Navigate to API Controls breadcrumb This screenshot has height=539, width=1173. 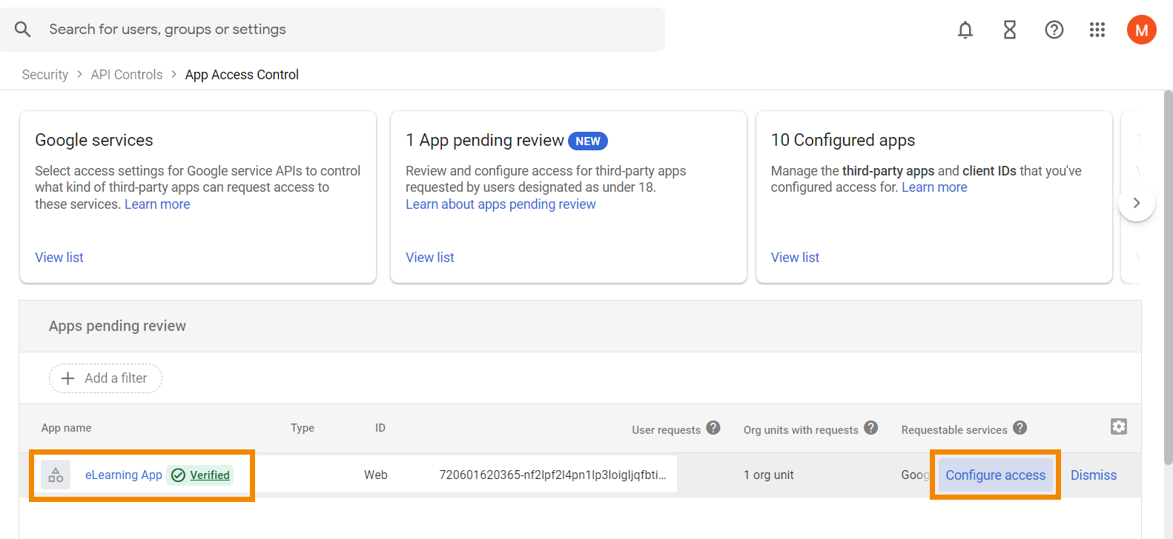click(x=127, y=75)
